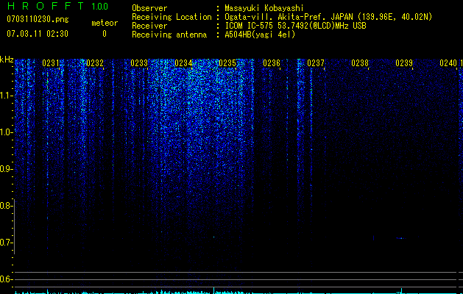
Task: Click the 0236 time marker
Action: coord(272,63)
